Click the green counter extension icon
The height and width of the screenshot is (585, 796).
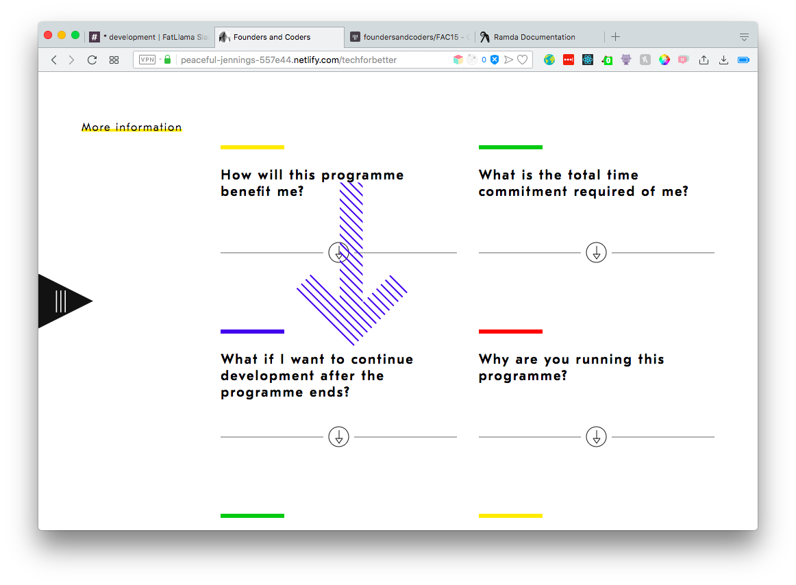coord(607,60)
